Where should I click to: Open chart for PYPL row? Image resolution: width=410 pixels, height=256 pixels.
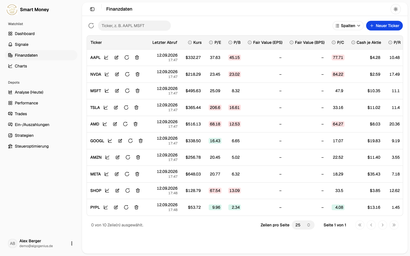point(106,207)
